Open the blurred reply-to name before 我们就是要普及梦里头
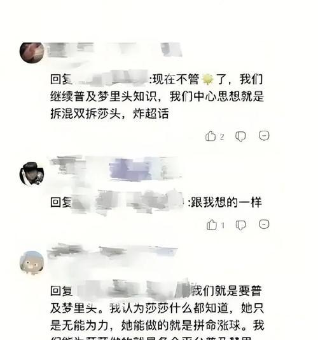318x340 pixels. 132,289
